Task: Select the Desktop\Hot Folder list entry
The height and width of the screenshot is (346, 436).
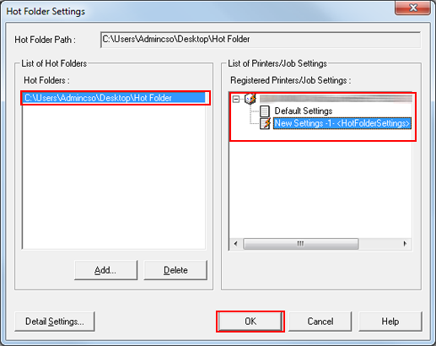Action: (114, 98)
